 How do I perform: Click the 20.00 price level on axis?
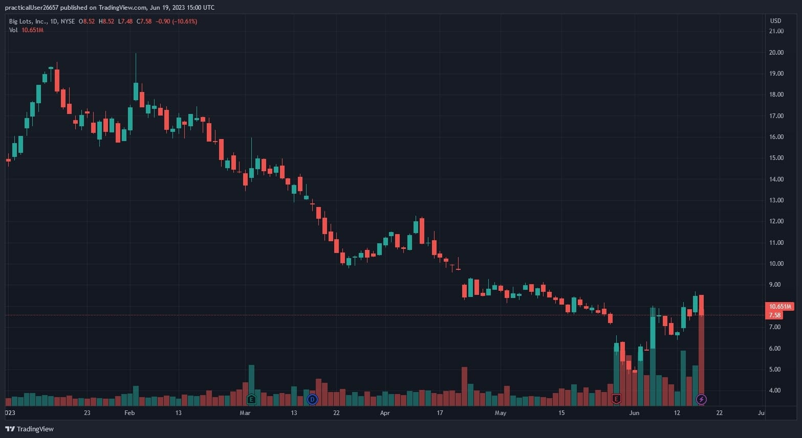pyautogui.click(x=776, y=53)
